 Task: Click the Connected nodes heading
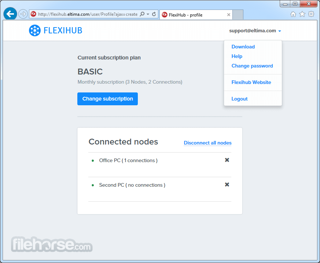click(123, 142)
